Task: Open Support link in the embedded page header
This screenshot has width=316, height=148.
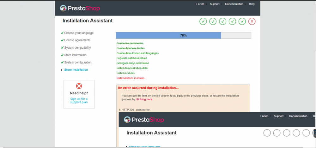Action: (x=279, y=116)
